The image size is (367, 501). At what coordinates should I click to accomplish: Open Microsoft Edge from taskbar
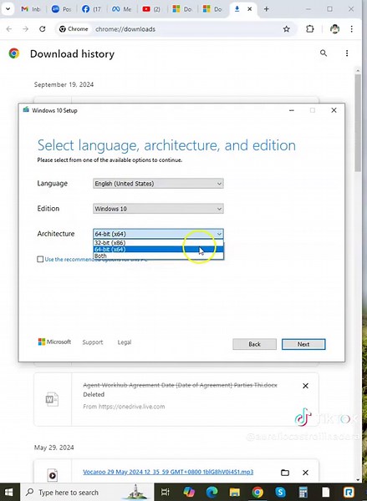tap(212, 493)
